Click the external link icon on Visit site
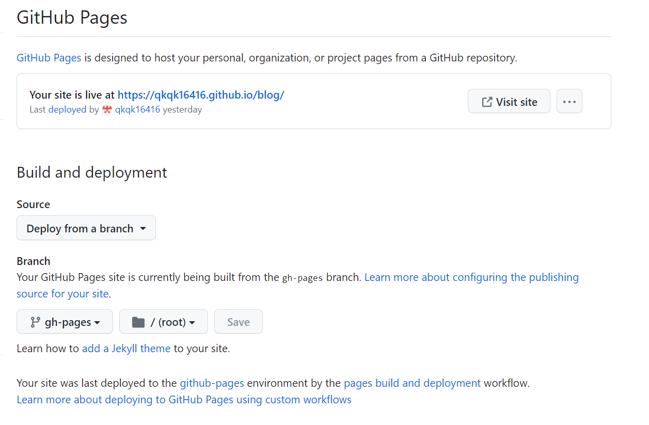This screenshot has width=649, height=425. (x=487, y=102)
